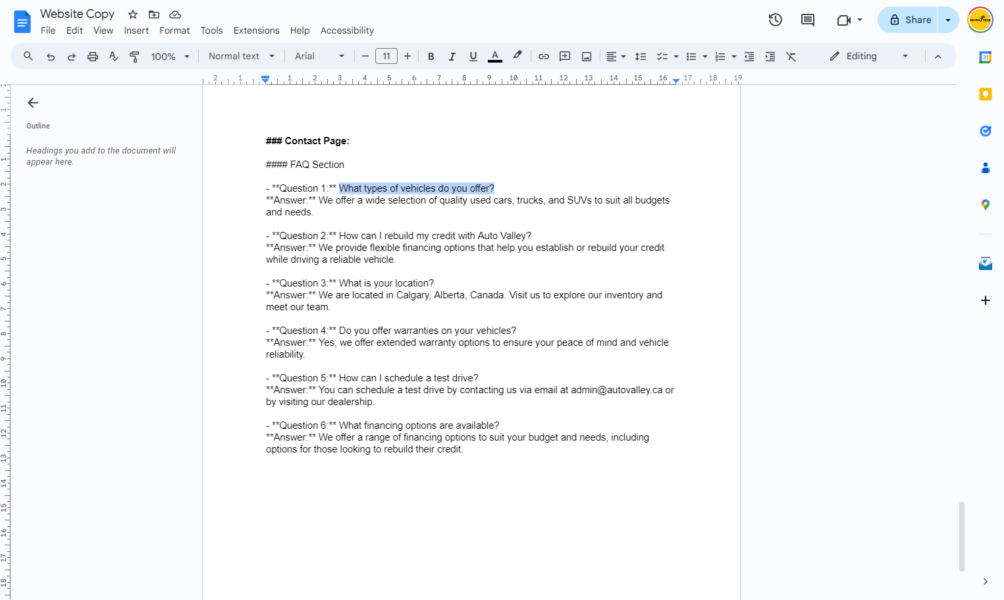The width and height of the screenshot is (1004, 600).
Task: Run spelling and grammar check
Action: (x=114, y=57)
